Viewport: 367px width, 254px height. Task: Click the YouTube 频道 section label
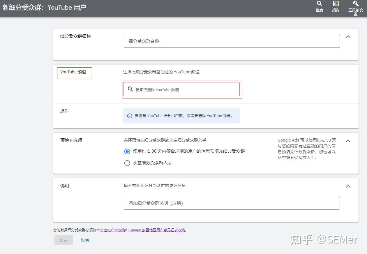click(x=73, y=72)
